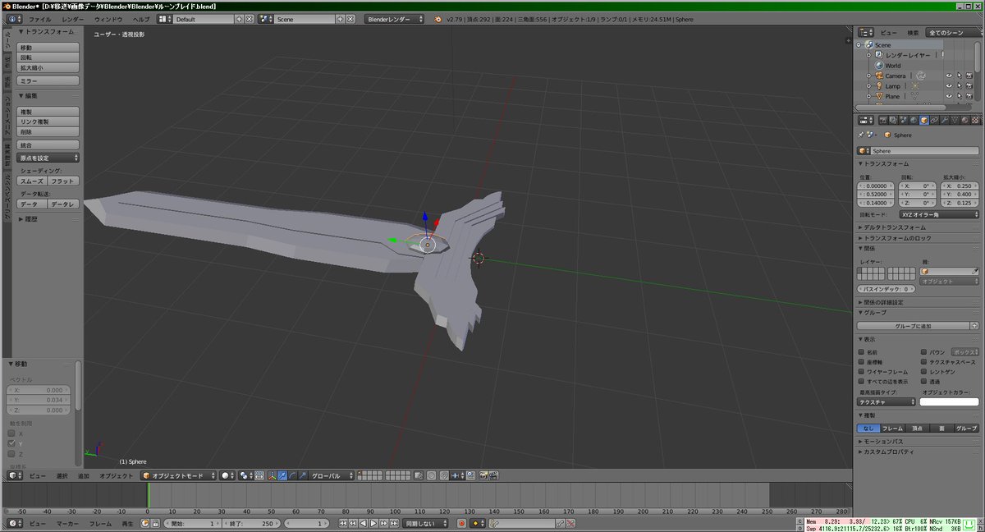Open the レンダー menu
985x532 pixels.
click(72, 18)
